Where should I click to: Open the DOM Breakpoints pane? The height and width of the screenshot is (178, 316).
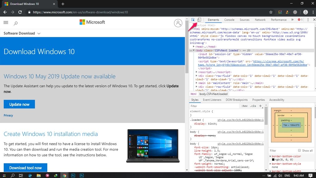tap(237, 100)
